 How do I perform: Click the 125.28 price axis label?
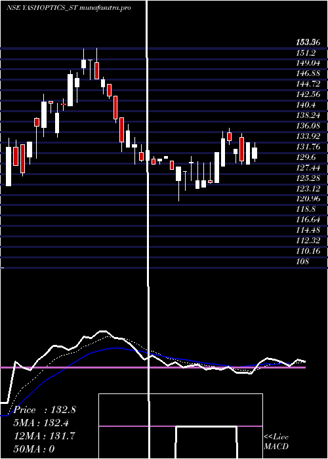point(308,178)
